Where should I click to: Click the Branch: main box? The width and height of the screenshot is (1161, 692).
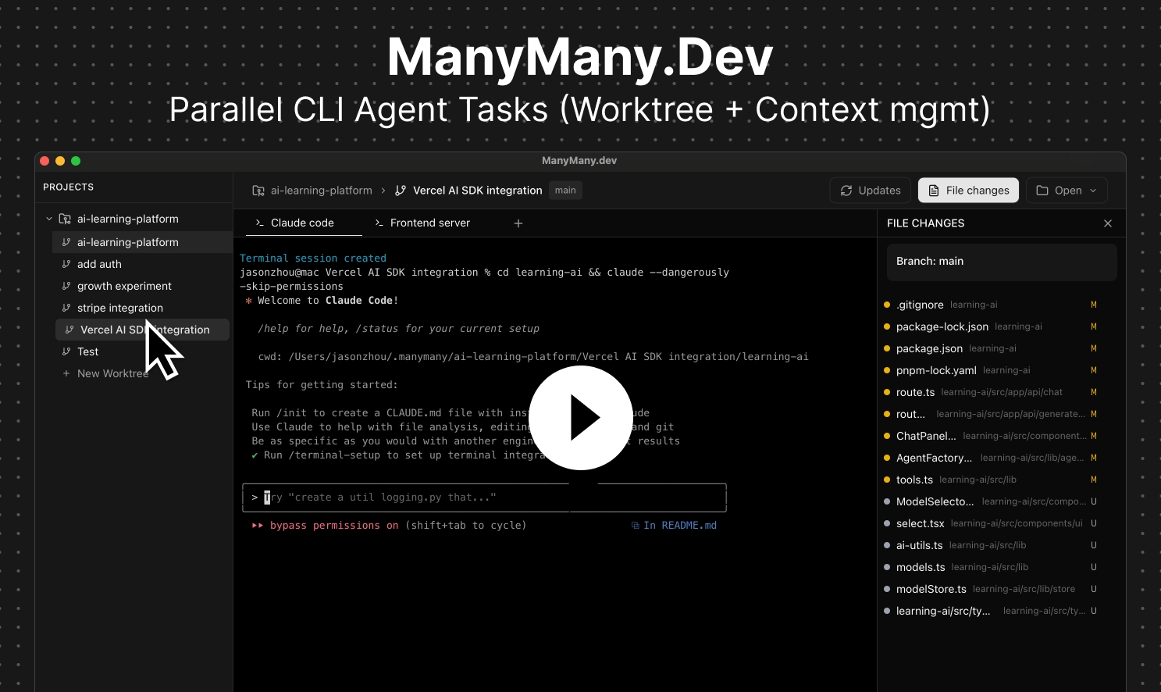(1002, 262)
